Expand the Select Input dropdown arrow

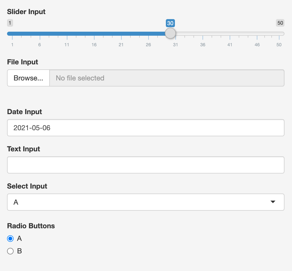point(273,202)
